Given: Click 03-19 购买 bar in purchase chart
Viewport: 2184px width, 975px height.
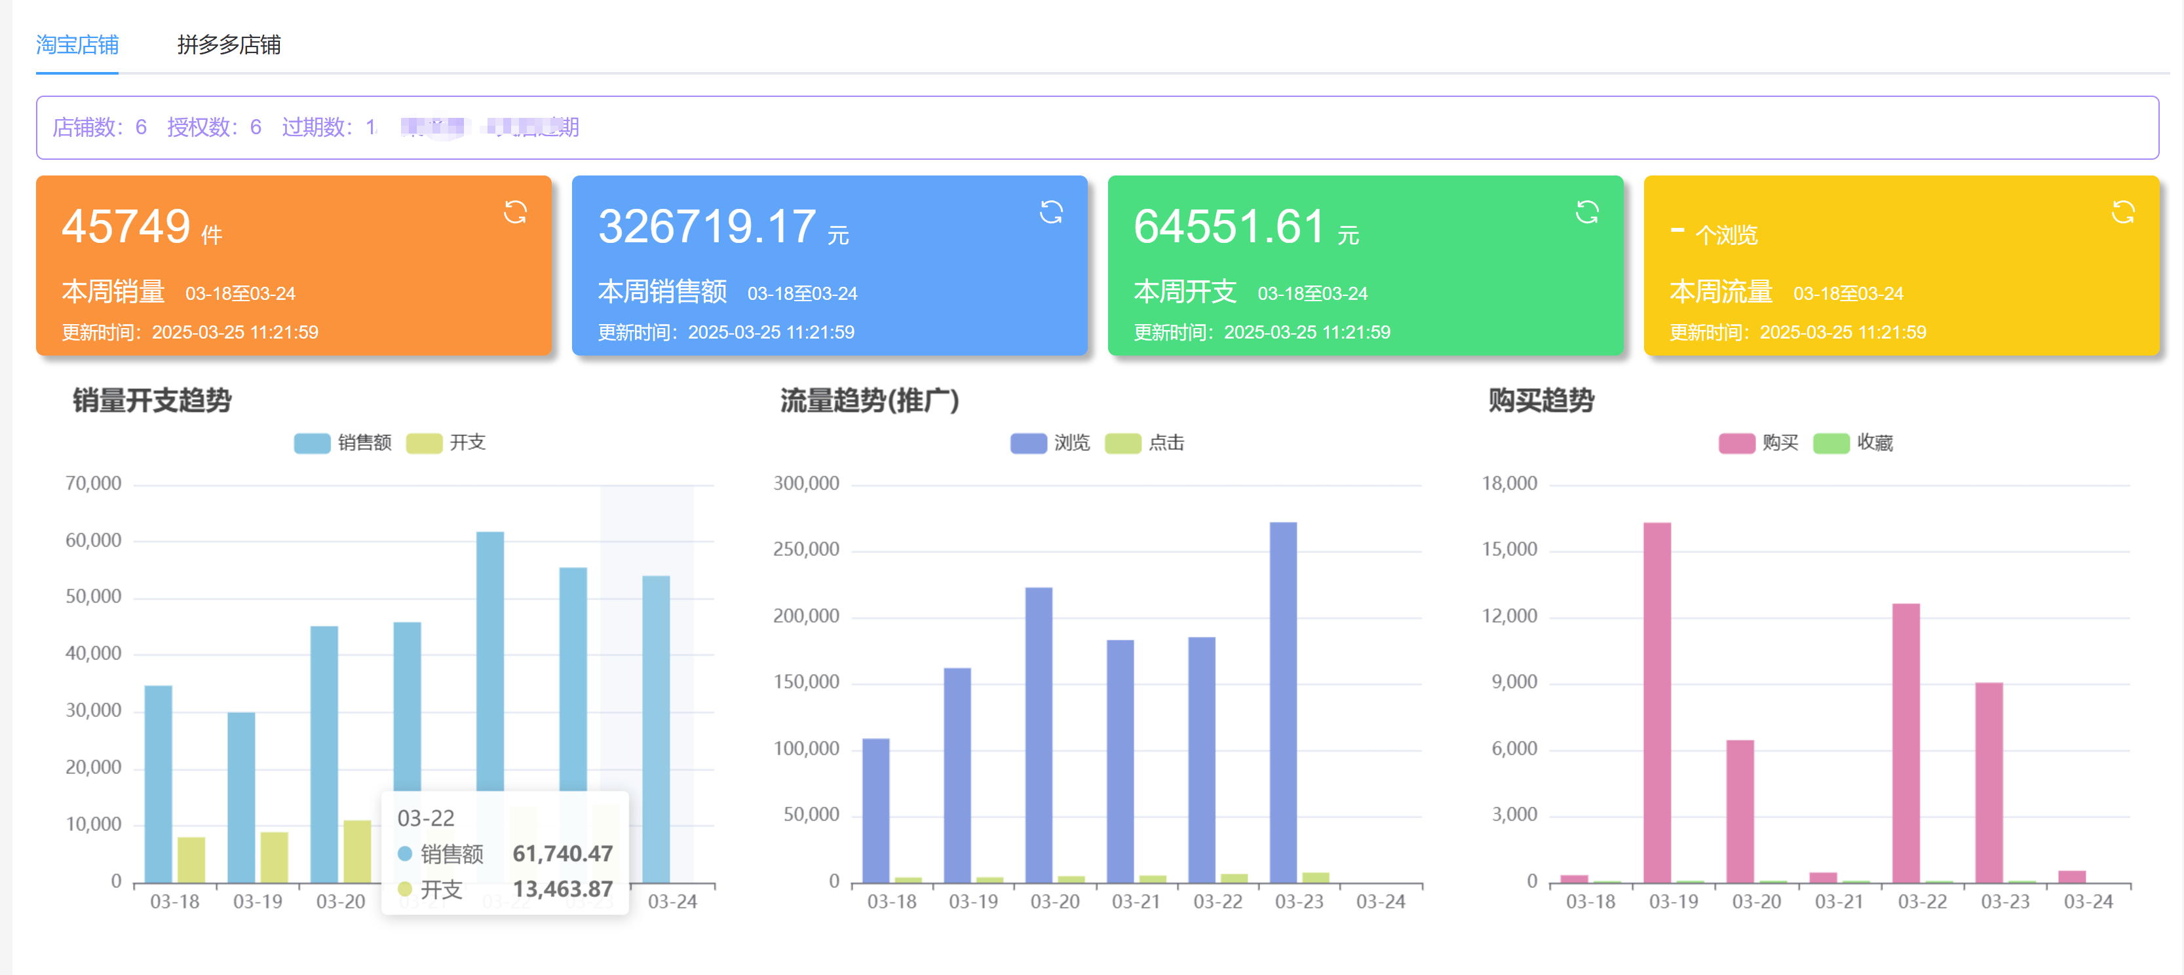Looking at the screenshot, I should click(1658, 702).
